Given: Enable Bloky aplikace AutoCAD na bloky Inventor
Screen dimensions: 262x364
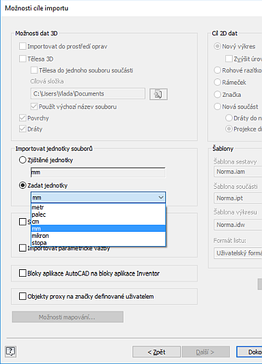Looking at the screenshot, I should (x=23, y=273).
